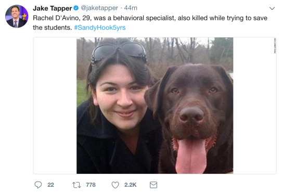Click the tweet text about Rachel D'Avino
The image size is (281, 193).
pos(150,23)
